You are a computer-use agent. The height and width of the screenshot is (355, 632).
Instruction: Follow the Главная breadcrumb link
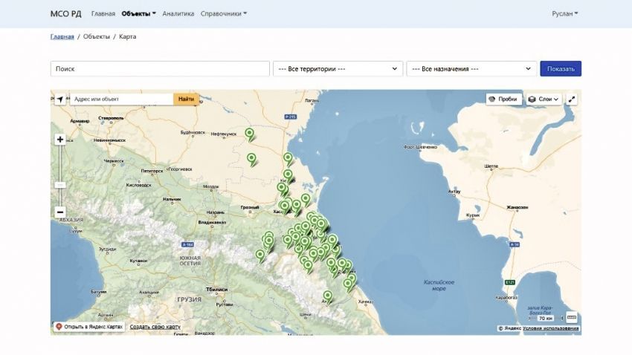pyautogui.click(x=62, y=36)
